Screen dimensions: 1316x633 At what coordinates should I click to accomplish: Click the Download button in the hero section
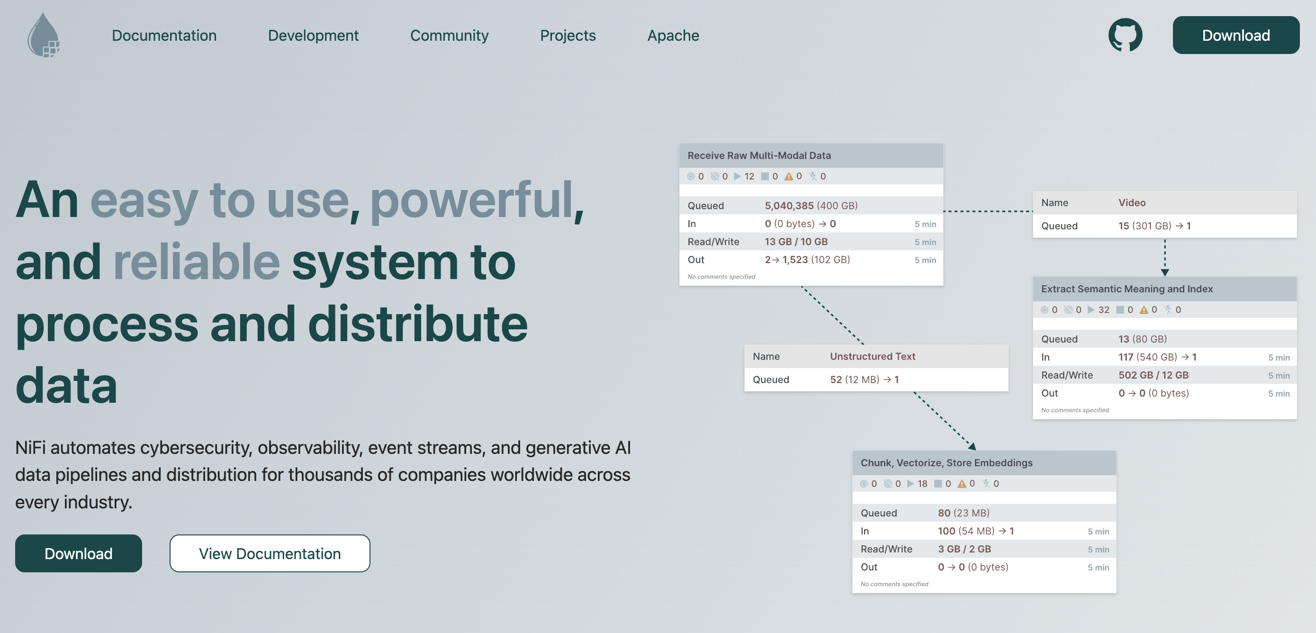pos(79,553)
